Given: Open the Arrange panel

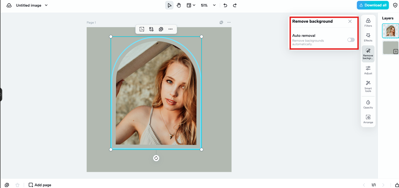Looking at the screenshot, I should click(368, 119).
